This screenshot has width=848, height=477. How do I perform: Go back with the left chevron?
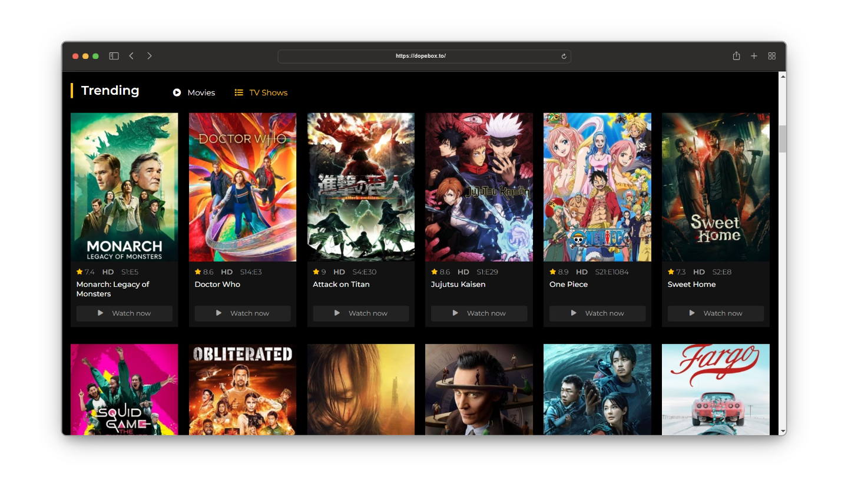coord(131,56)
